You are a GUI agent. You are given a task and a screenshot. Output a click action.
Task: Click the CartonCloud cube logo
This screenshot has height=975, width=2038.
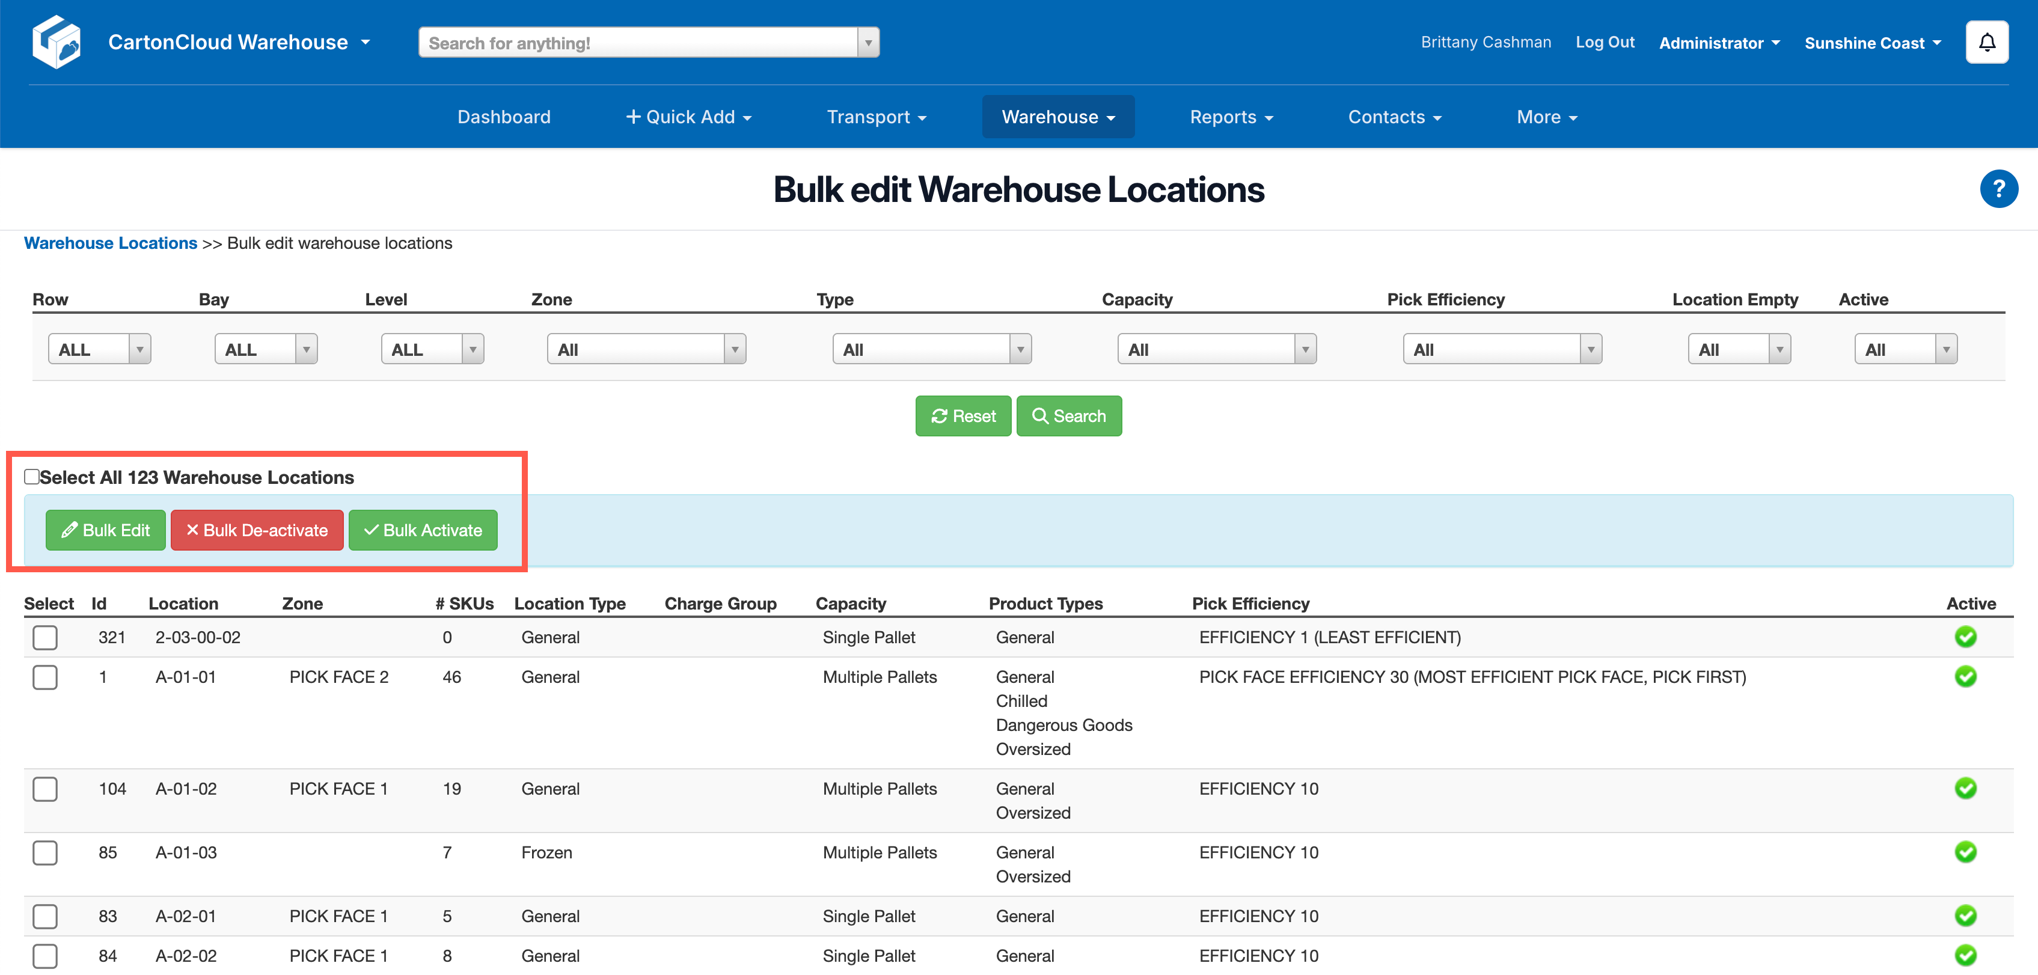click(56, 42)
